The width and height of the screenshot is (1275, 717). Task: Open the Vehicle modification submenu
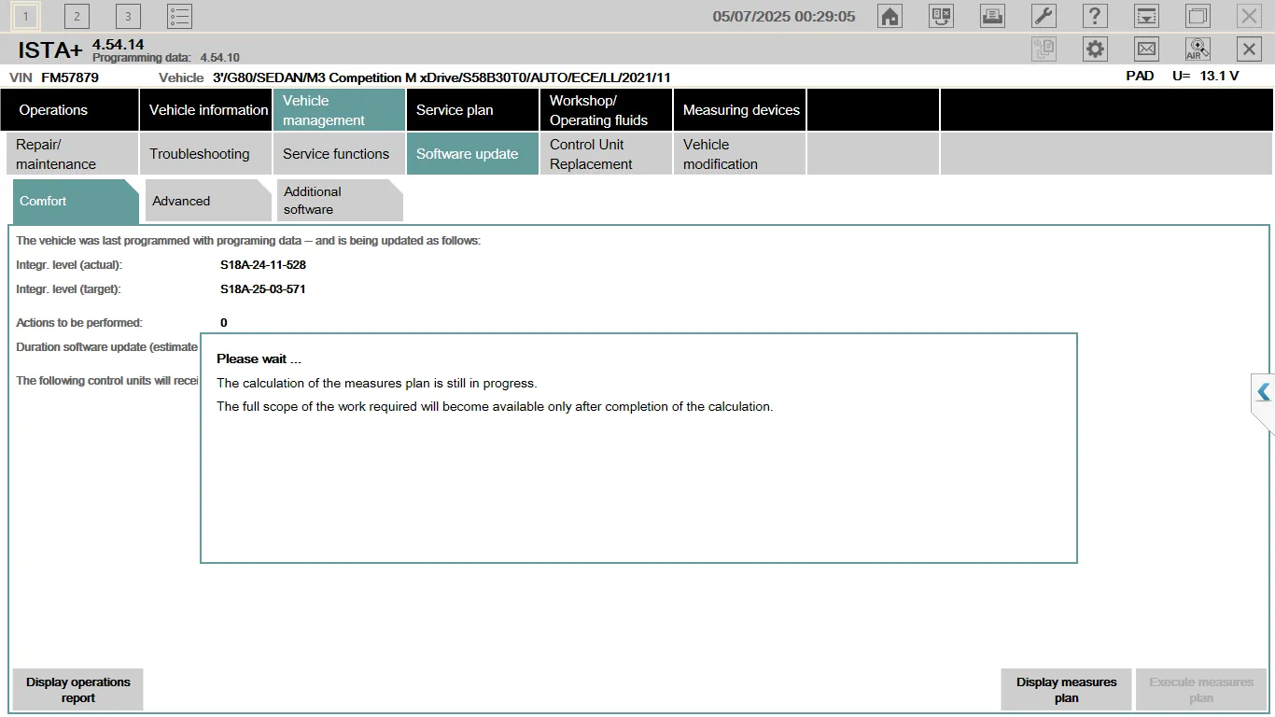coord(740,154)
